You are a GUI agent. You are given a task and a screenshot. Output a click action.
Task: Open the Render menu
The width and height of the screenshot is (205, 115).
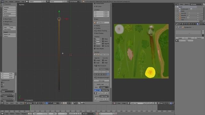pyautogui.click(x=11, y=1)
